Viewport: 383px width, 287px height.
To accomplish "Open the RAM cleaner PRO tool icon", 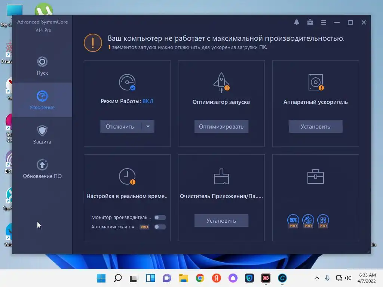I will 293,221.
